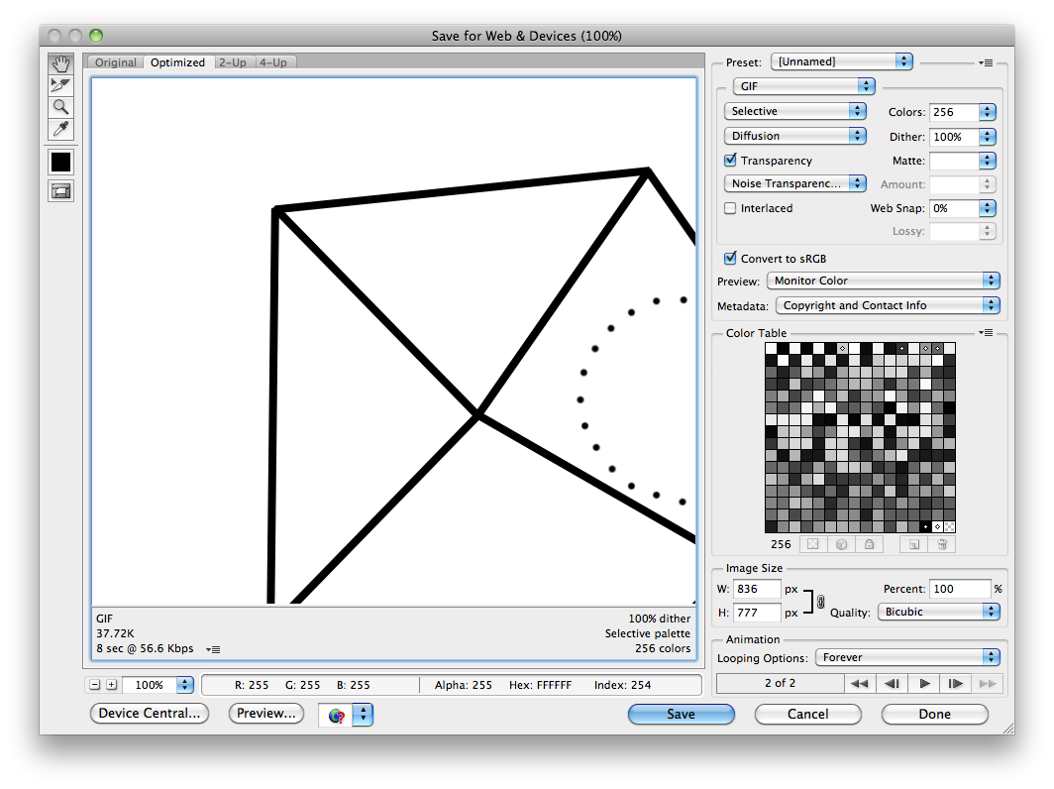Click the link icon constraining proportions
1054x789 pixels.
821,602
